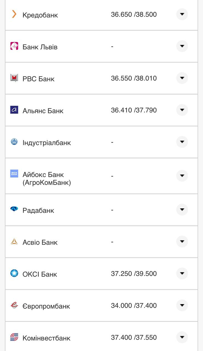Image resolution: width=203 pixels, height=351 pixels.
Task: Open the Європромбанк bank name link
Action: pyautogui.click(x=46, y=306)
